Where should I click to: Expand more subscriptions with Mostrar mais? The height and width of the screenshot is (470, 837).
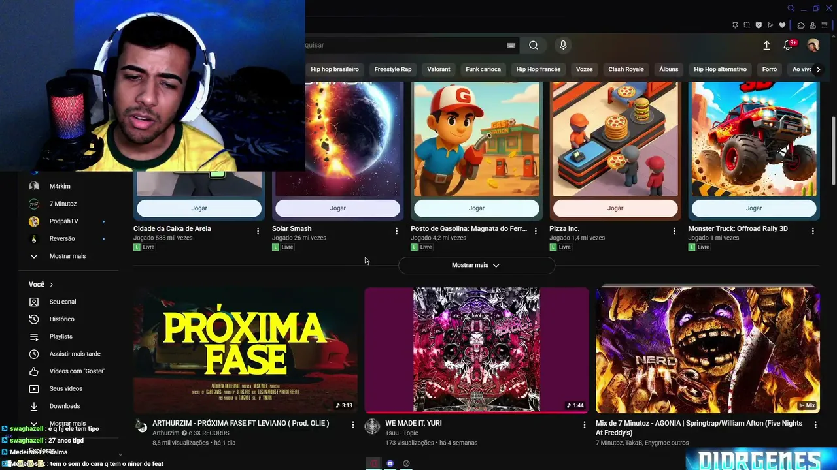pyautogui.click(x=69, y=256)
